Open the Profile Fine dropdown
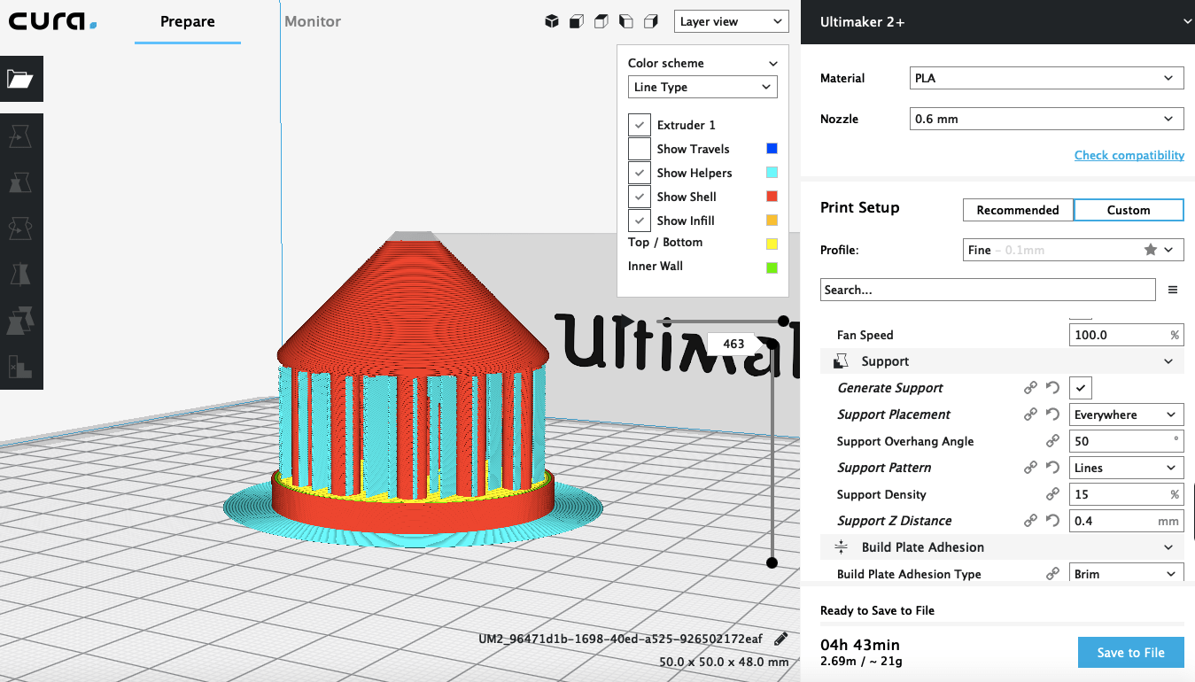Viewport: 1195px width, 682px height. (1074, 250)
